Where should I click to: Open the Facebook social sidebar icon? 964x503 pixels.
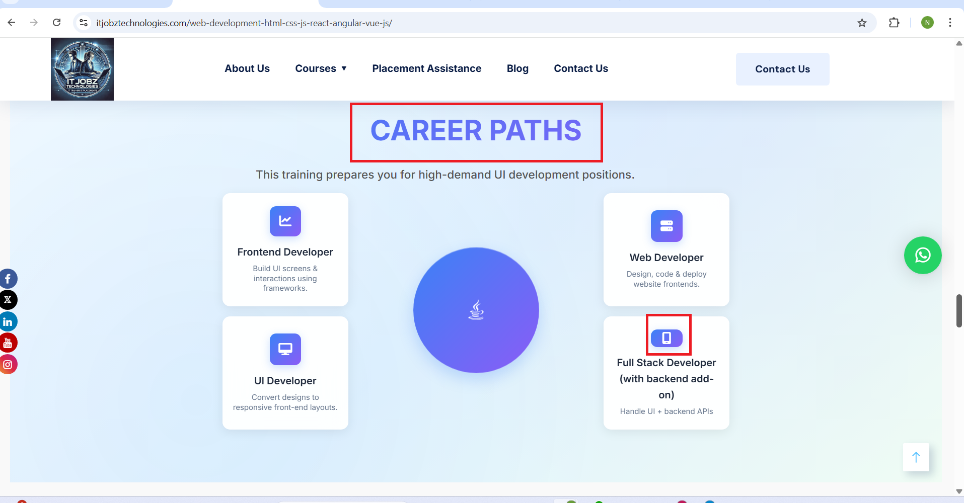click(8, 279)
